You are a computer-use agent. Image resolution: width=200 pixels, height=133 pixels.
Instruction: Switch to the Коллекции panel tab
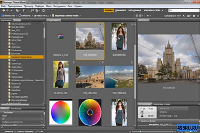coord(16,109)
